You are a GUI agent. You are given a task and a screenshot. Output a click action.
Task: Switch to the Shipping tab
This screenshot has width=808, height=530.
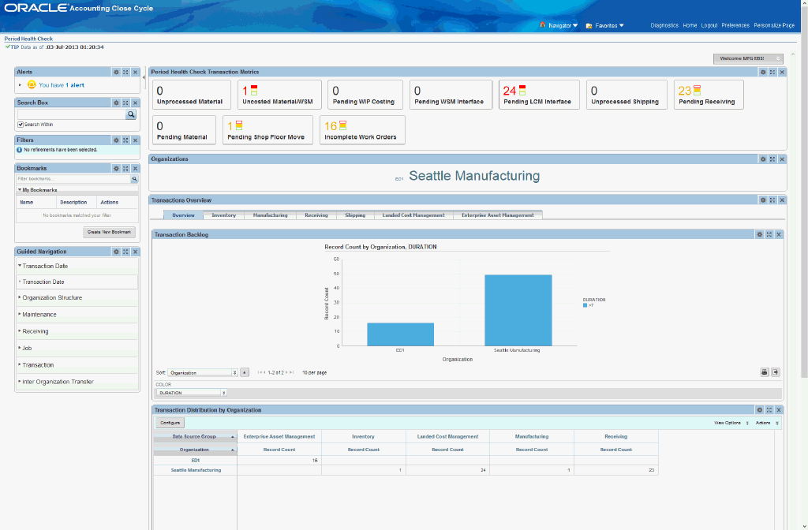click(x=355, y=215)
